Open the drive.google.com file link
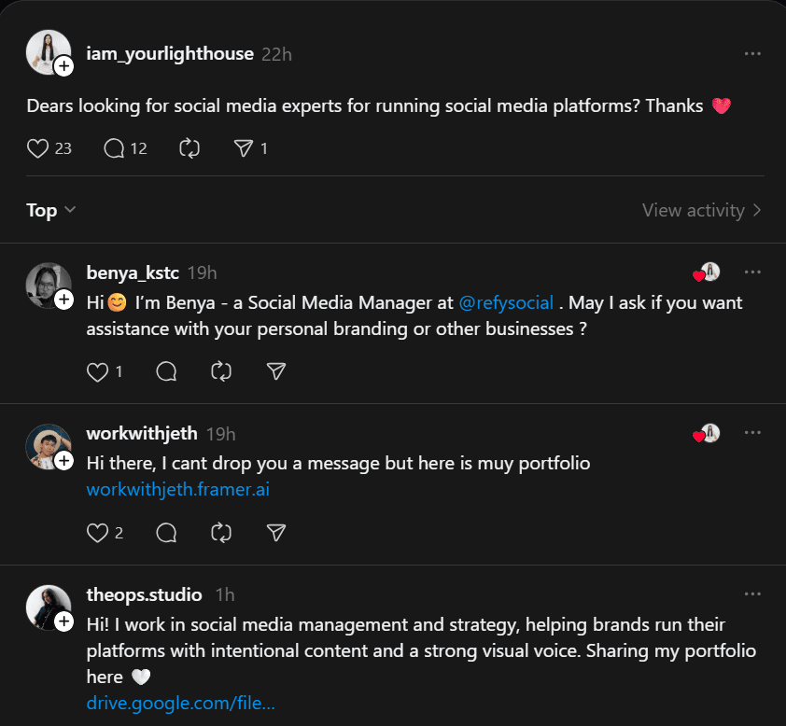786x726 pixels. coord(180,703)
